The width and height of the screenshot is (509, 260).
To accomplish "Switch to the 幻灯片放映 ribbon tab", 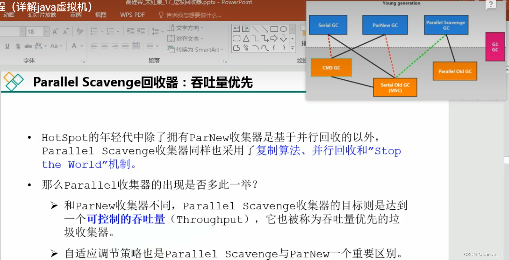I will [43, 15].
